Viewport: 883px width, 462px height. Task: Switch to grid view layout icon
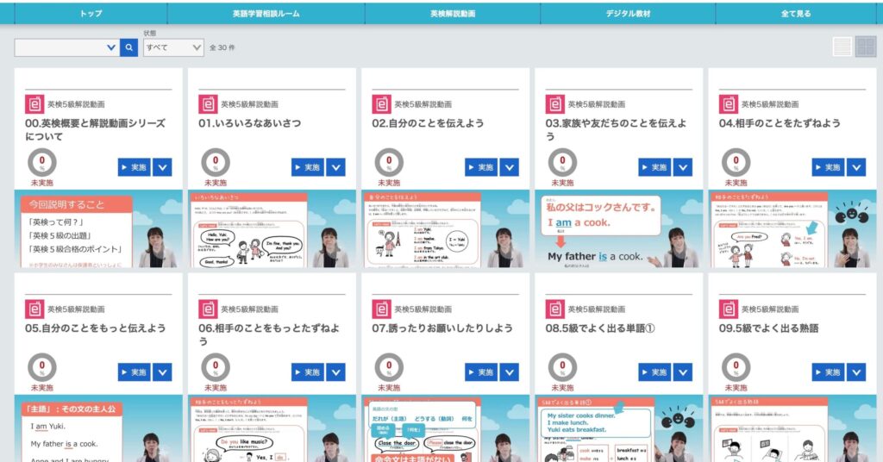[x=865, y=47]
